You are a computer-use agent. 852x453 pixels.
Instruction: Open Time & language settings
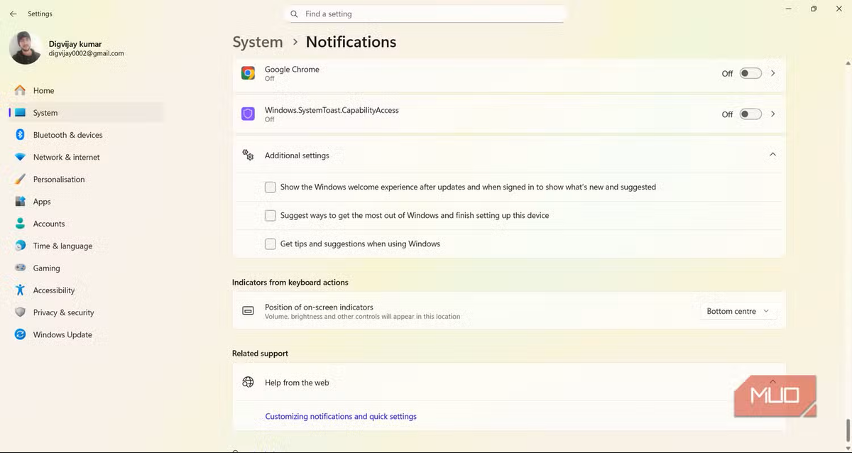pos(62,246)
